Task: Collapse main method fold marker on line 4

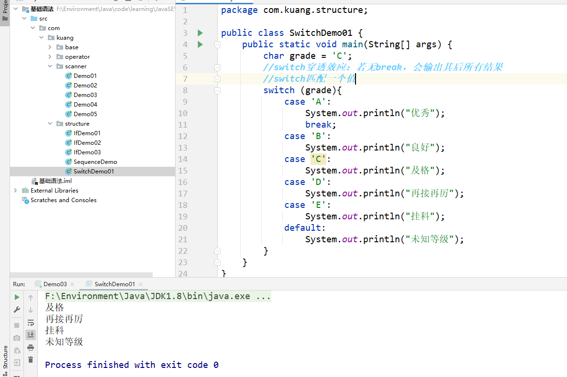Action: pos(217,45)
